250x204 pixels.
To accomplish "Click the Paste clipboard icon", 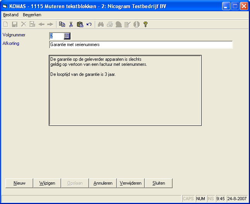I will pyautogui.click(x=80, y=24).
